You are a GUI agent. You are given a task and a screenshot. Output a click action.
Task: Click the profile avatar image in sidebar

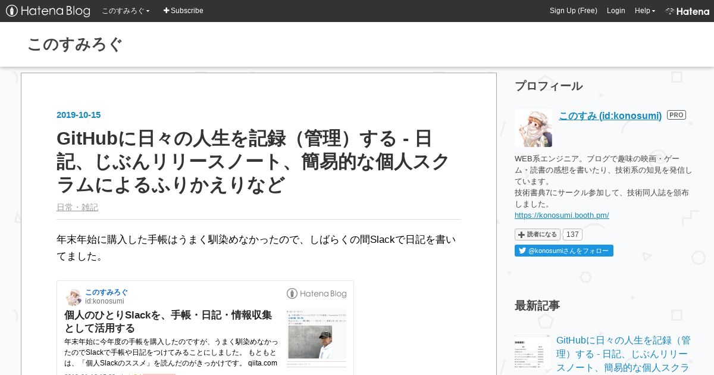533,128
